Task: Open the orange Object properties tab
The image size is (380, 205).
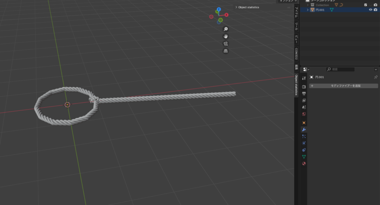Action: pyautogui.click(x=304, y=122)
